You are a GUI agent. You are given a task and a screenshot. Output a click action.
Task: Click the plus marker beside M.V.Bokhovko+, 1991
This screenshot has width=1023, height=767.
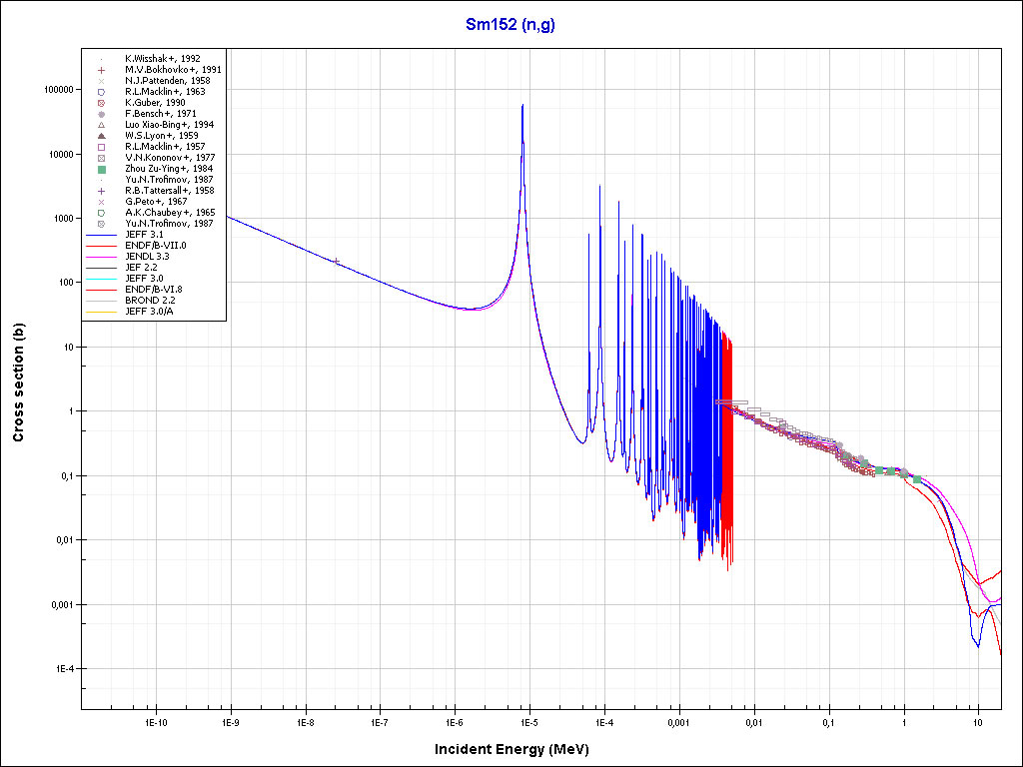102,70
